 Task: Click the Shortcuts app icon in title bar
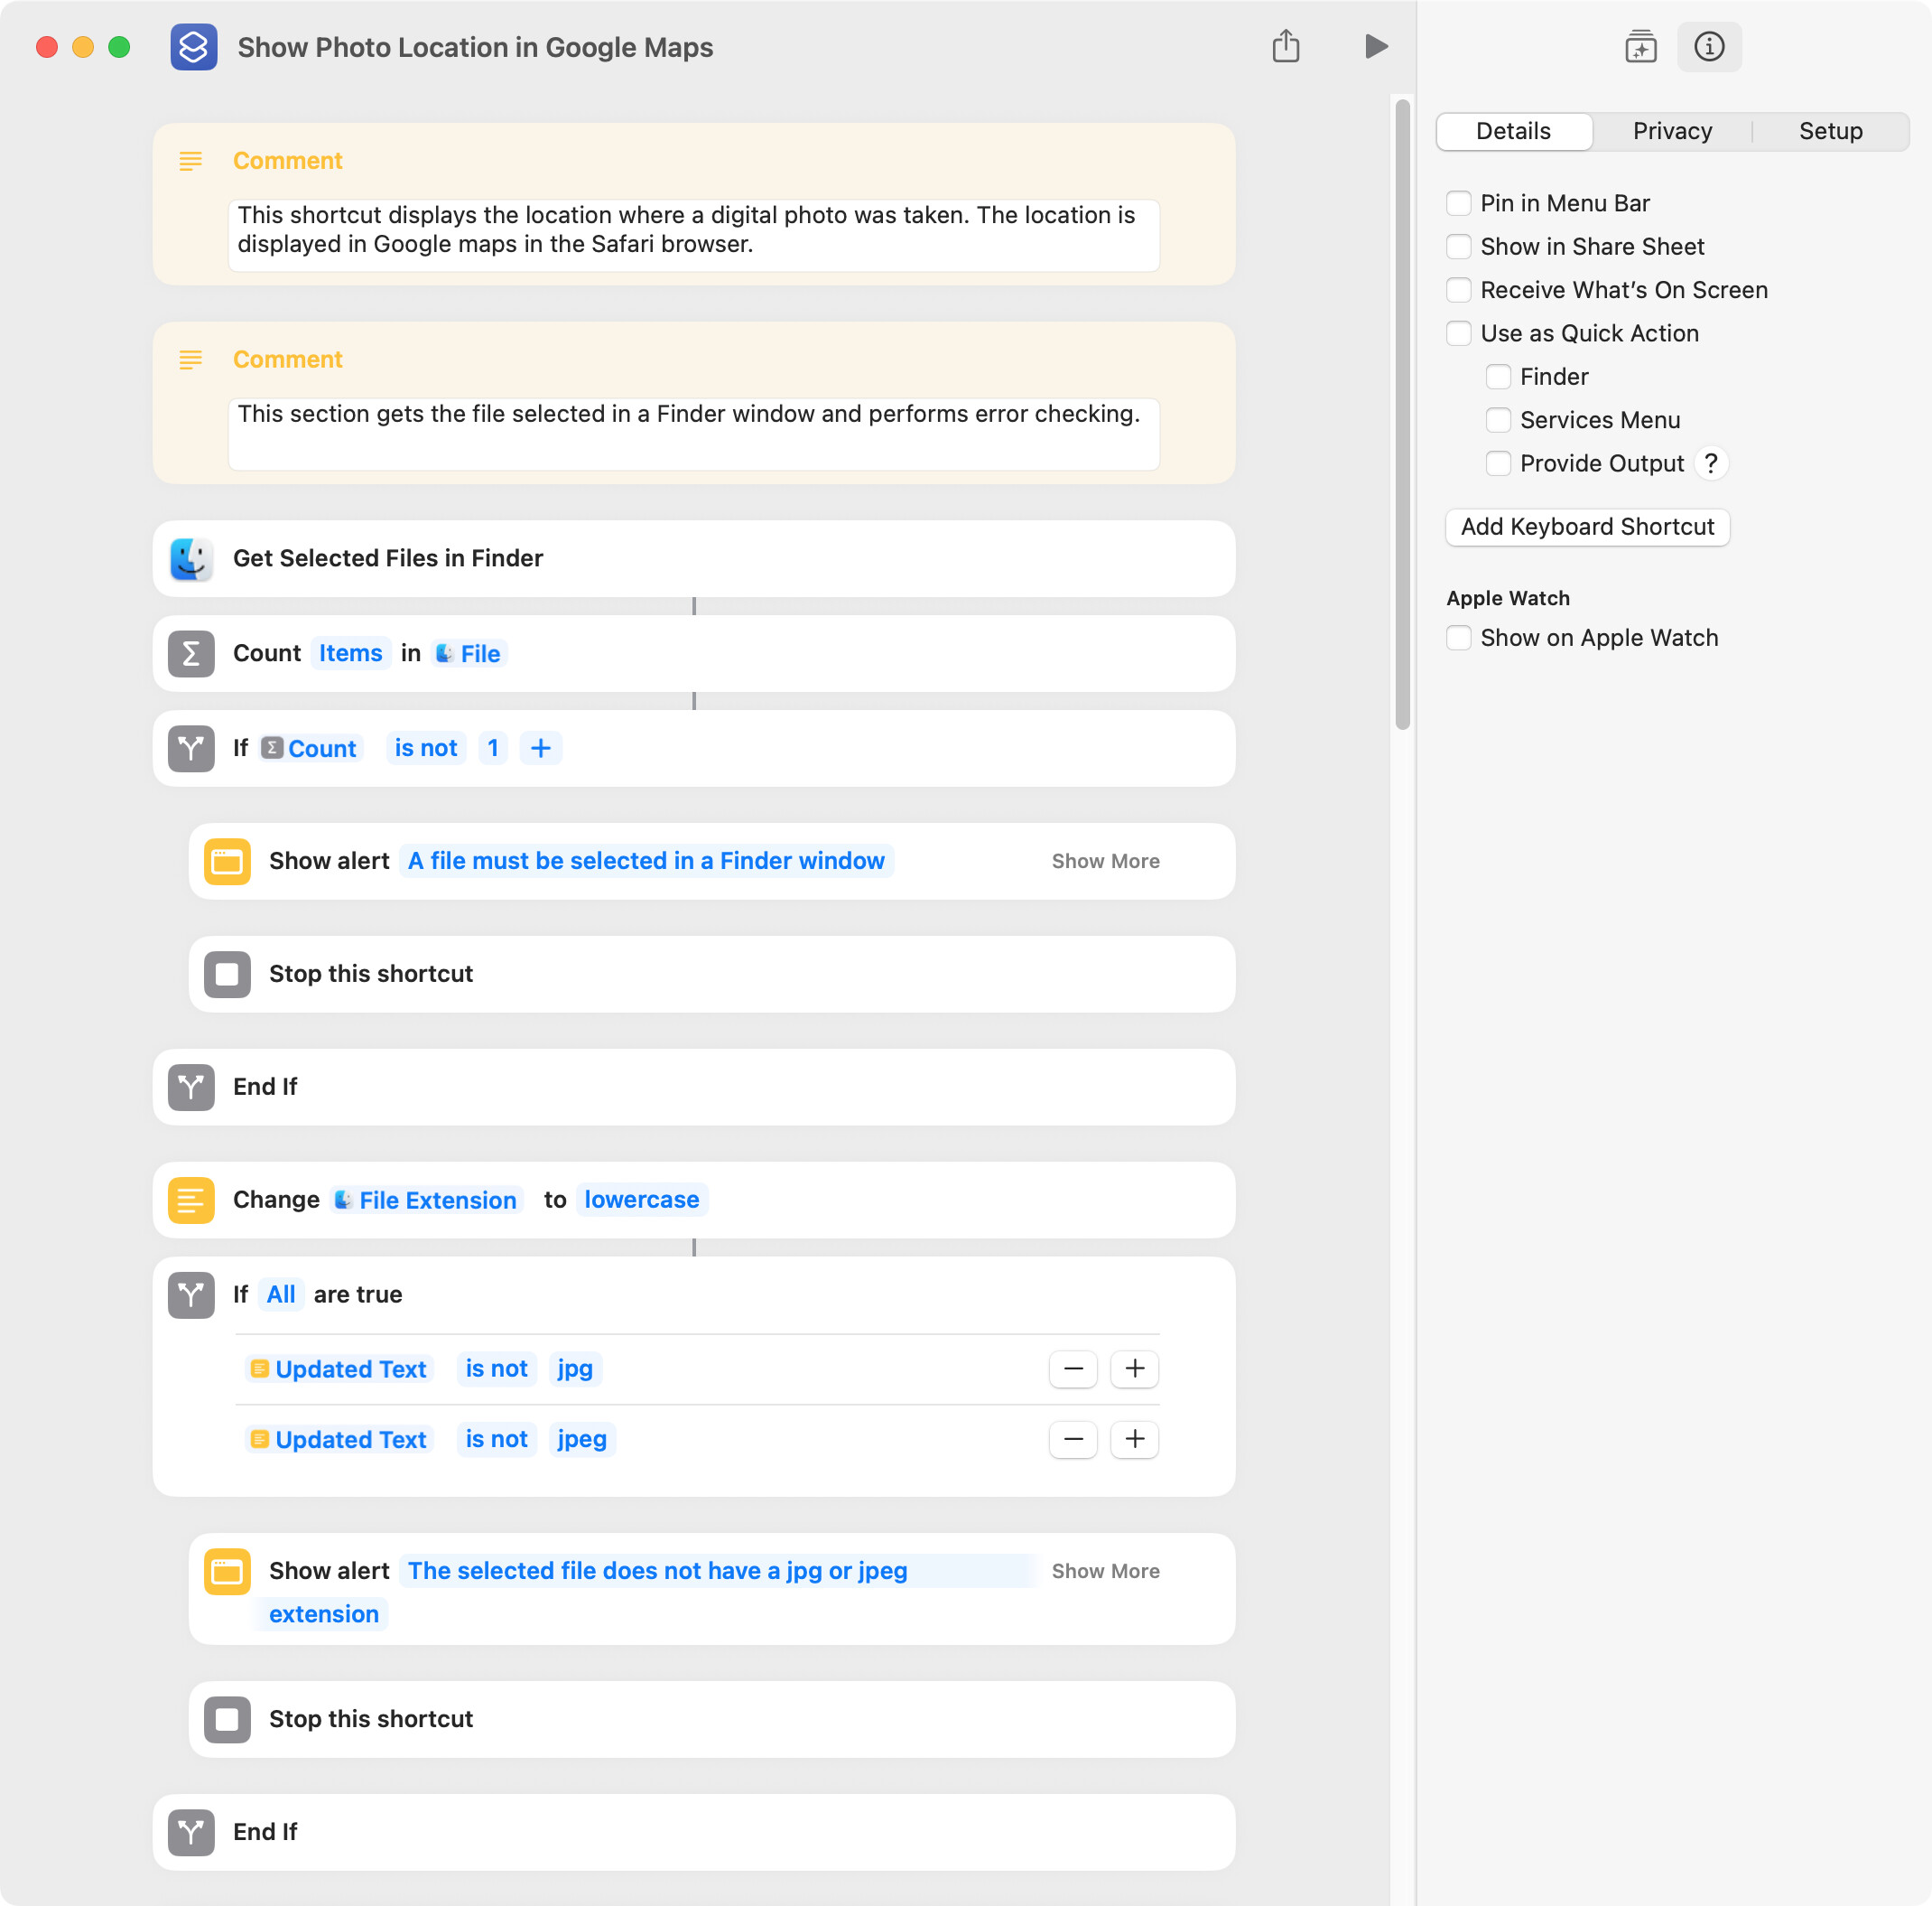pos(193,47)
